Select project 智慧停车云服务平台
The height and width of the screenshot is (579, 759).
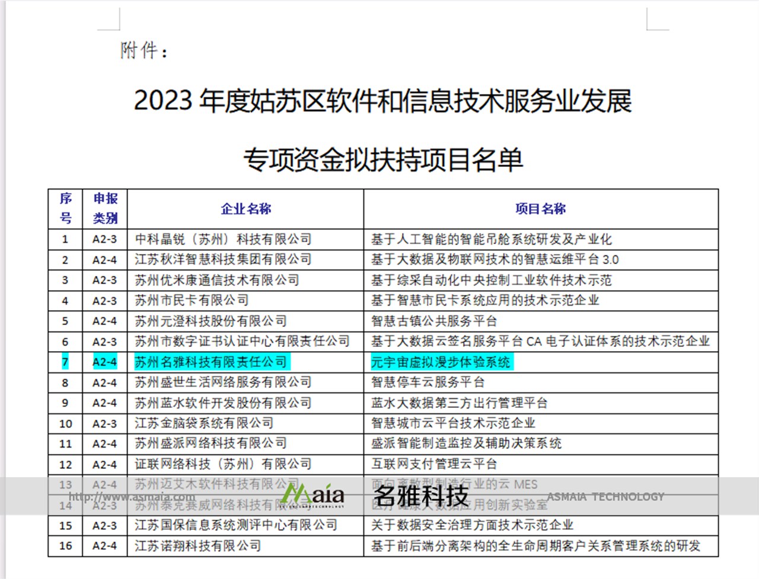click(428, 382)
